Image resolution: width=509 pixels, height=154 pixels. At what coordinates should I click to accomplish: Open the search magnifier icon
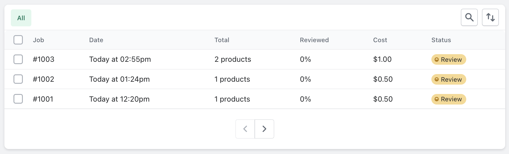(x=469, y=17)
